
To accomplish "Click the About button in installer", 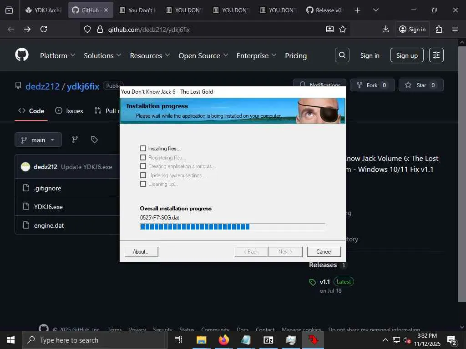I will coord(141,252).
